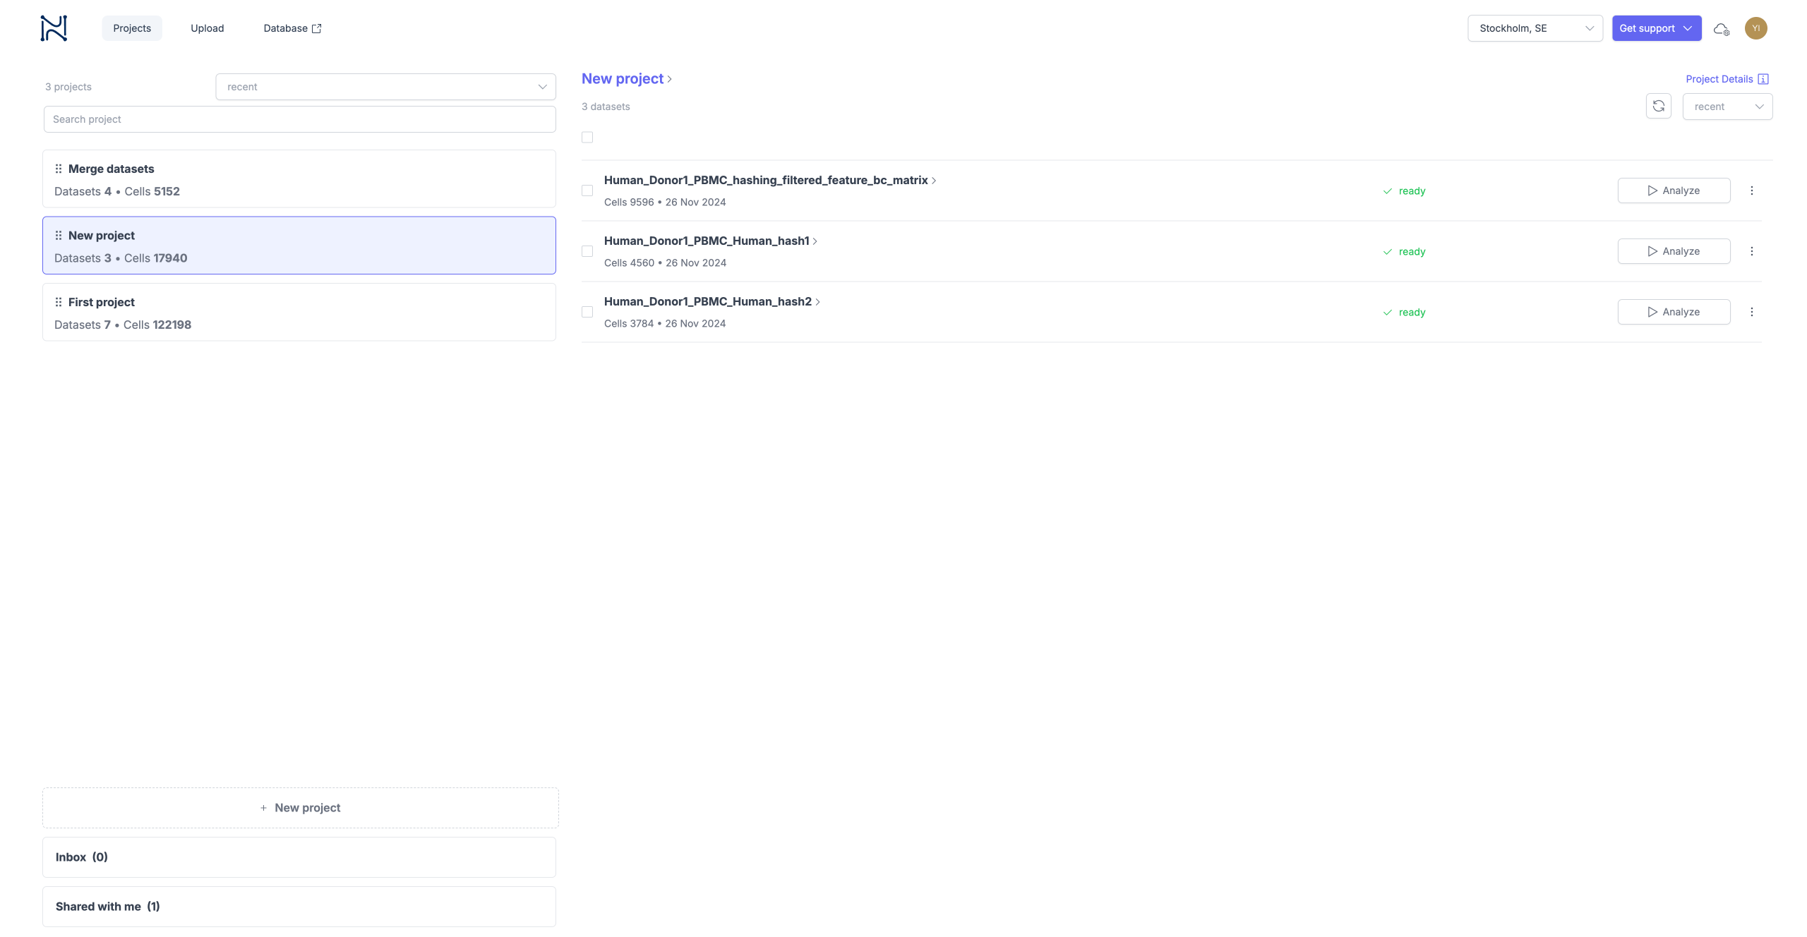Open Project Details info icon
Screen dimensions: 1807x937
click(x=1763, y=79)
